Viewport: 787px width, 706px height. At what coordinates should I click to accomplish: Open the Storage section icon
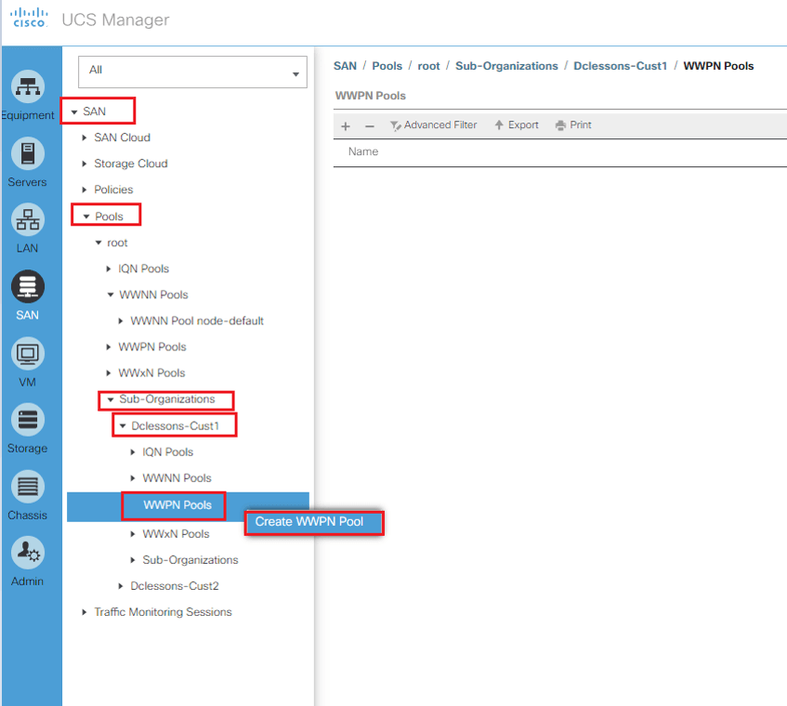point(28,420)
